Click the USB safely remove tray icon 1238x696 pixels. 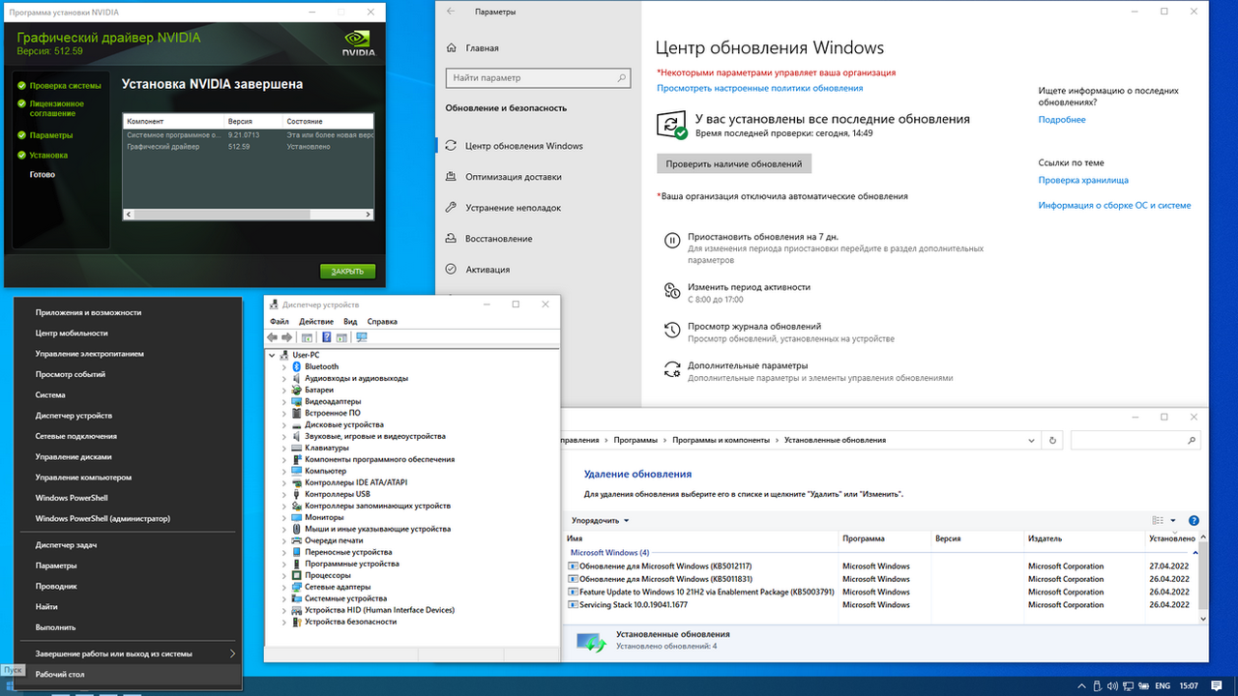(1098, 685)
